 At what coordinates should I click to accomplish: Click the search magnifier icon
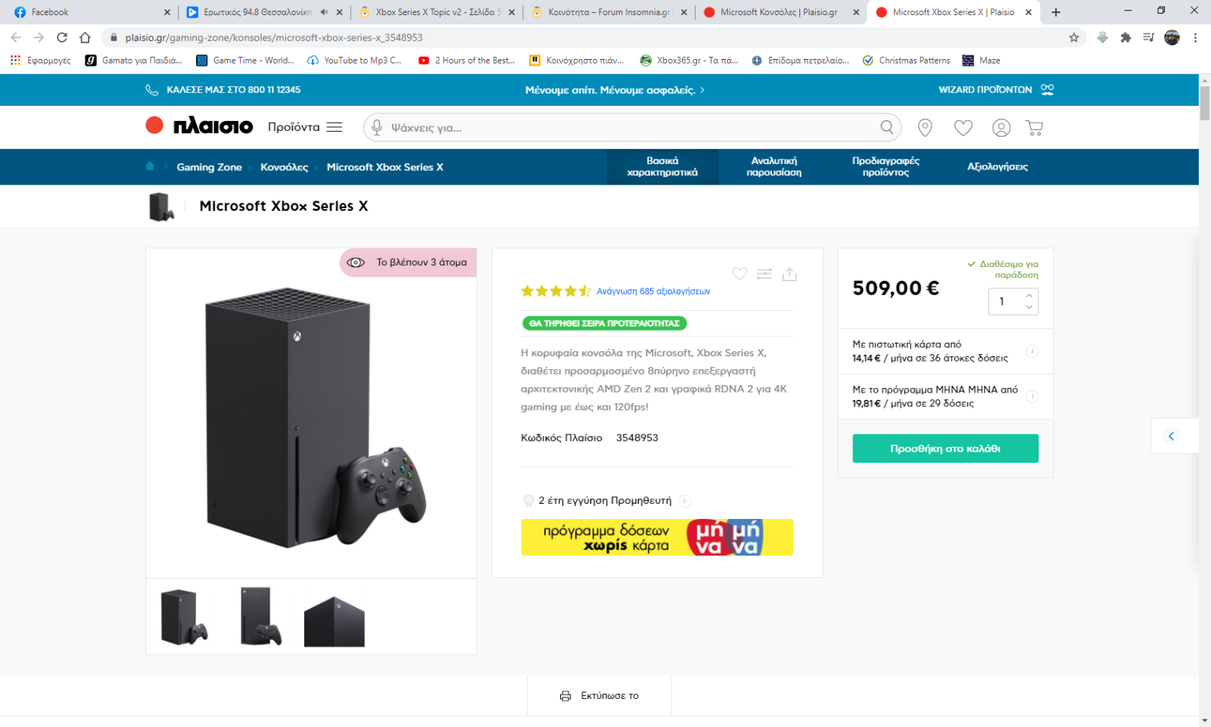pos(887,127)
